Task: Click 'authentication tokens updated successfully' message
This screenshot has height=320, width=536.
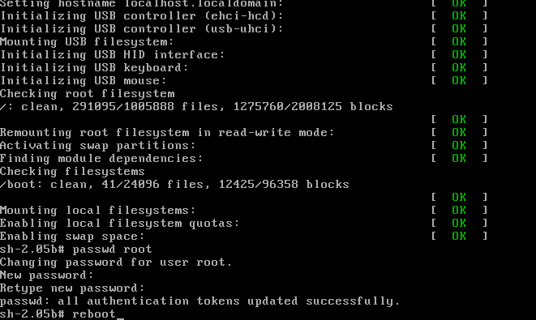Action: pyautogui.click(x=243, y=301)
